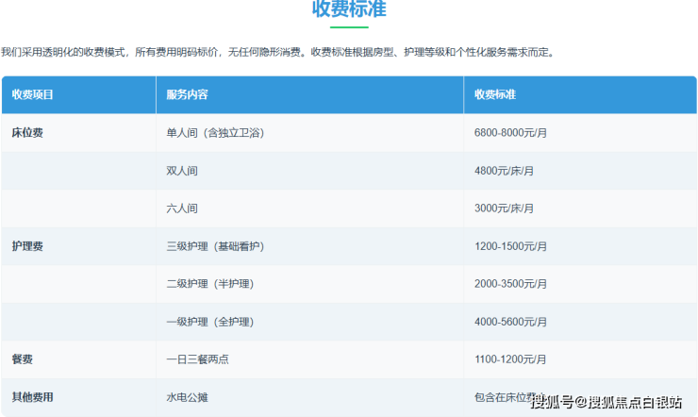This screenshot has height=417, width=698.
Task: Click the 六人间 service cell
Action: (x=182, y=208)
